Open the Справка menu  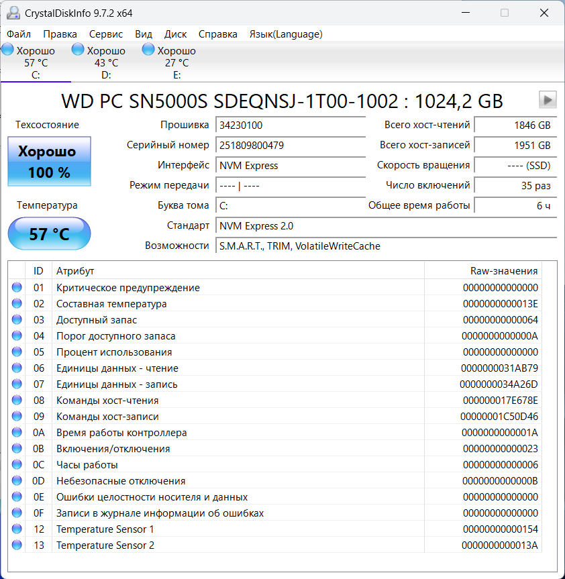(x=218, y=34)
